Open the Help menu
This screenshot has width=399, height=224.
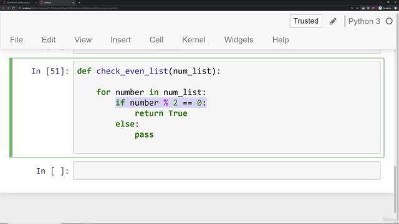click(281, 40)
